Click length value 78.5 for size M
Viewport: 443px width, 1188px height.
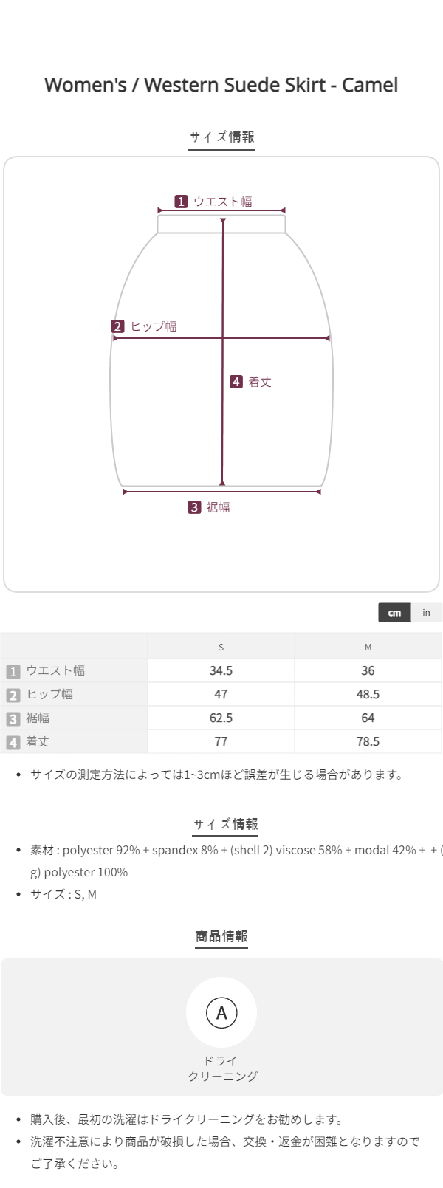368,741
